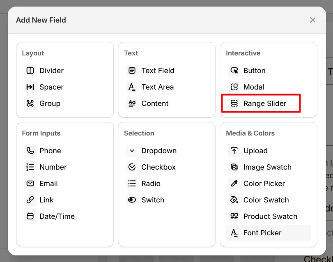This screenshot has width=333, height=262.
Task: Click the Color Picker eyedropper icon
Action: (234, 184)
